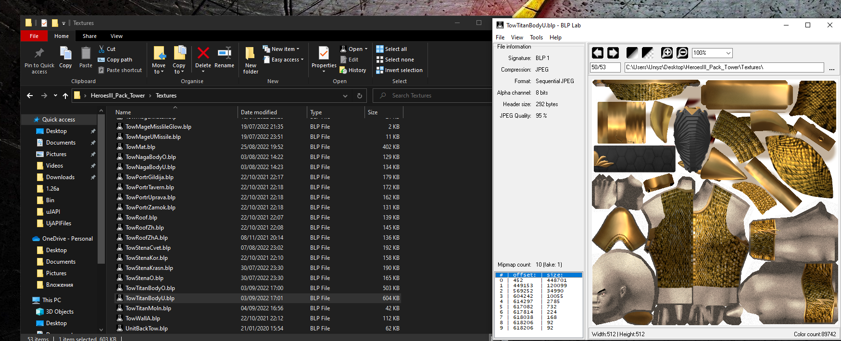This screenshot has width=841, height=341.
Task: Click Paste shortcut in the ribbon
Action: tap(120, 70)
